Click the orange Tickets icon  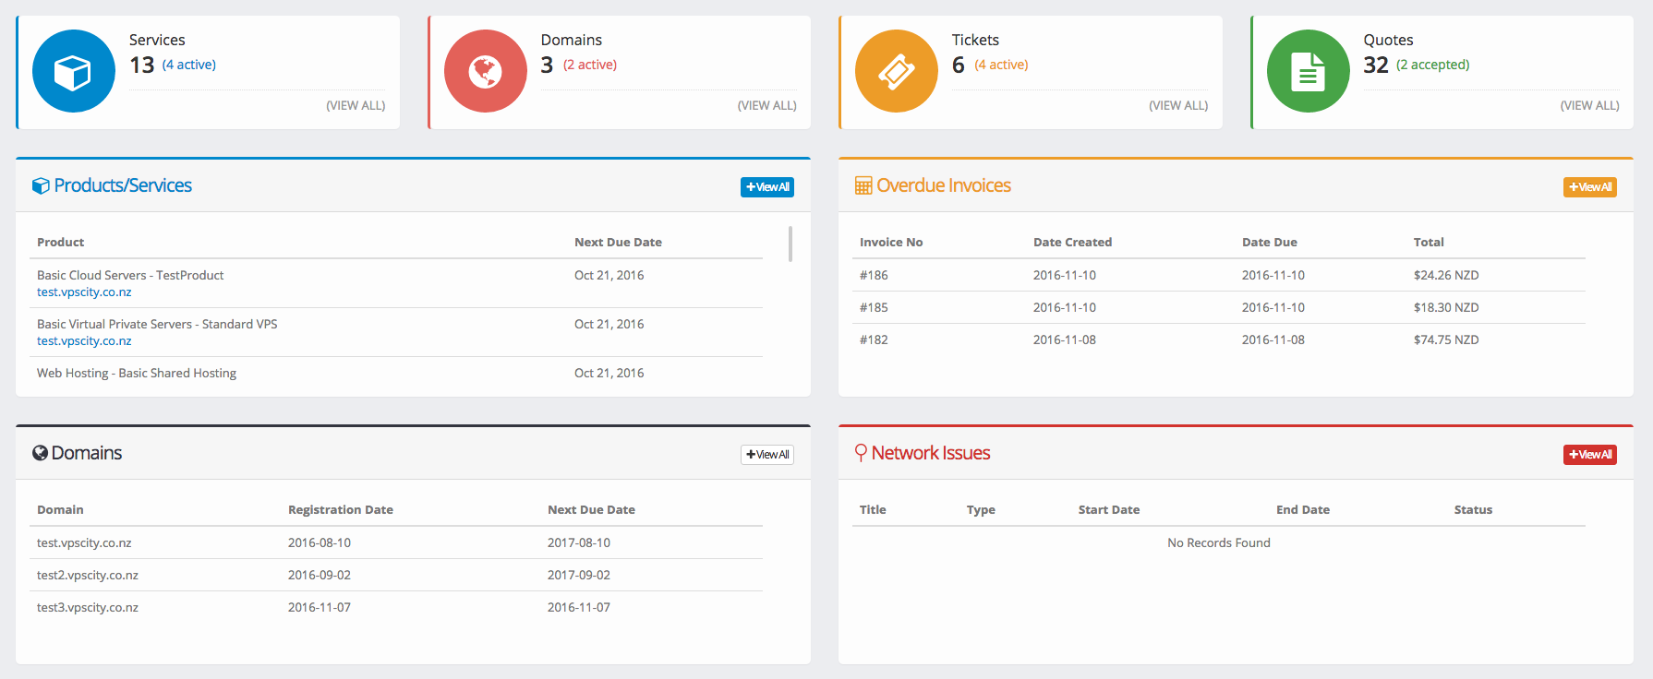(896, 72)
